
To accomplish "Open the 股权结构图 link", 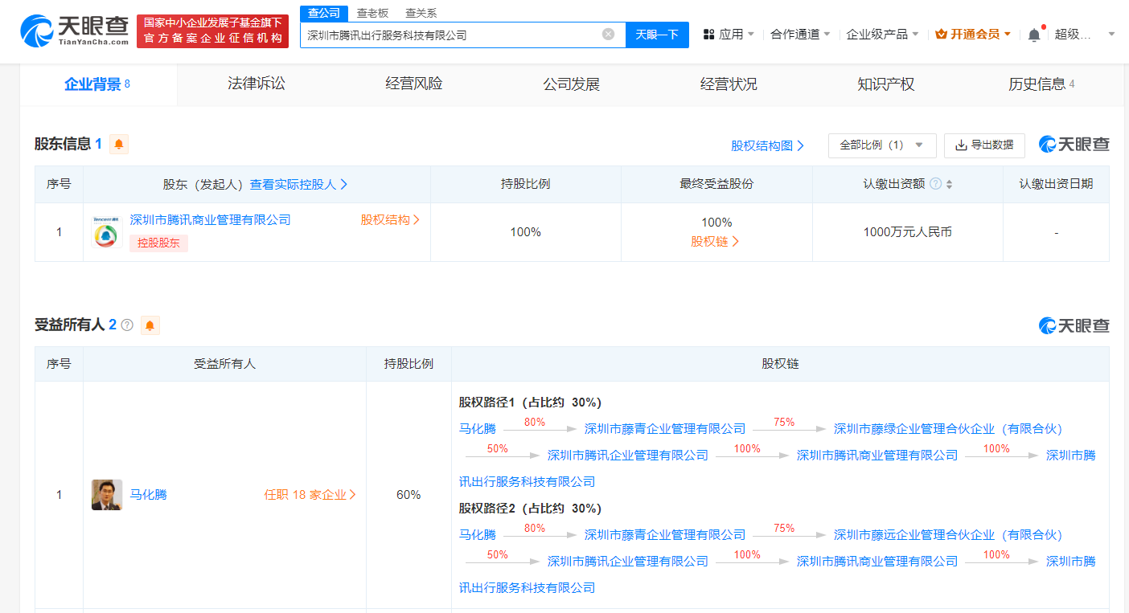I will point(767,145).
